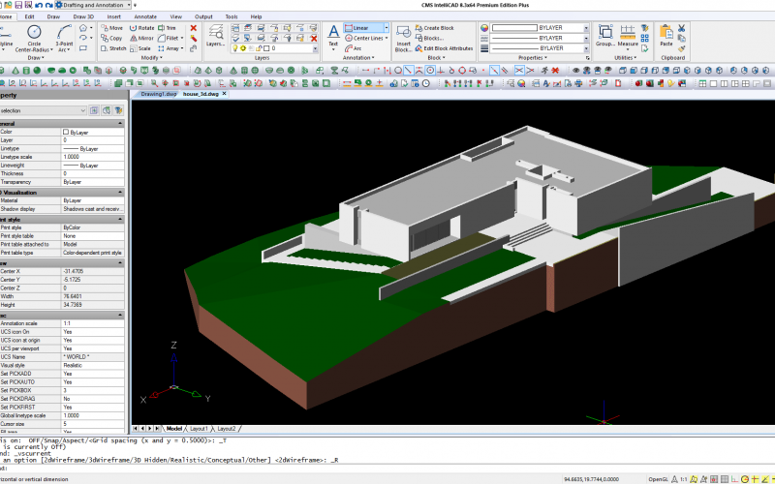This screenshot has width=775, height=484.
Task: Click the red X delete icon in Modify
Action: (x=193, y=28)
